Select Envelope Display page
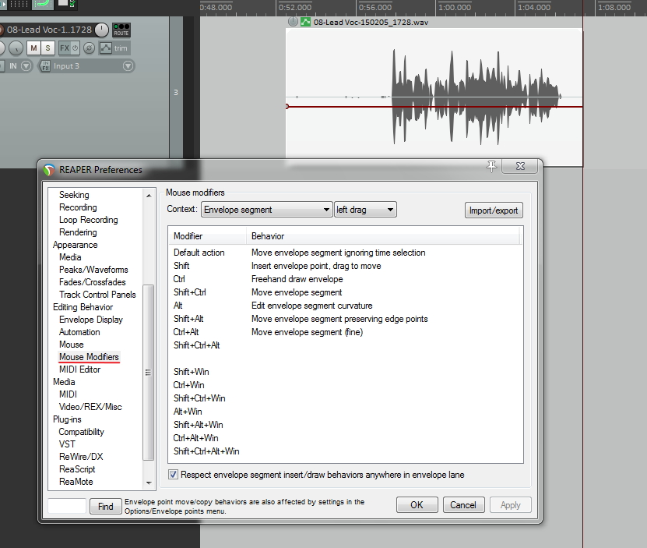 pos(91,320)
